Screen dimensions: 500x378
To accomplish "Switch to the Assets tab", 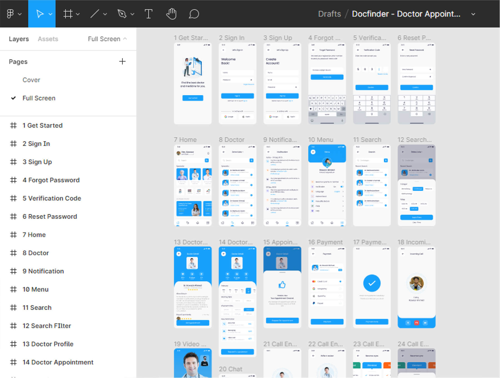I will [x=48, y=39].
